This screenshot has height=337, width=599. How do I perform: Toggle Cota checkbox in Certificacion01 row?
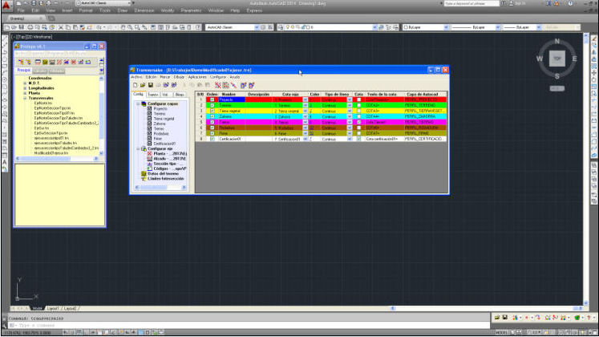[358, 139]
